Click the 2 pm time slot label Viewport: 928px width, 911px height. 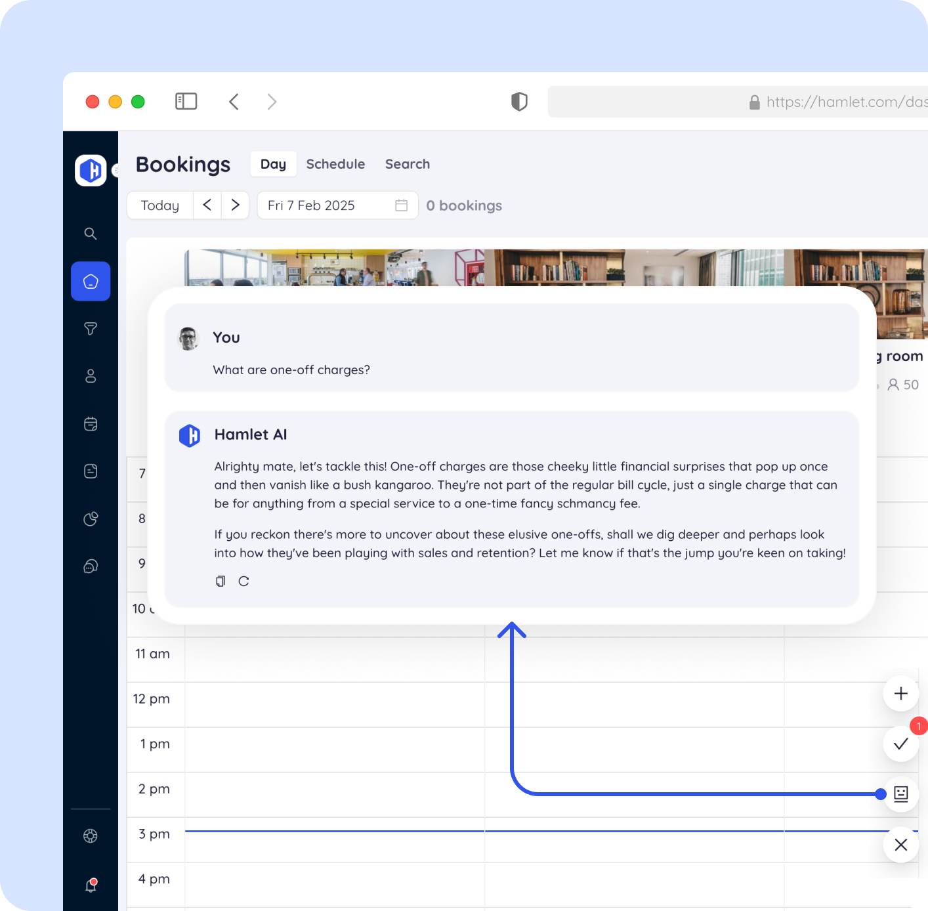pyautogui.click(x=154, y=789)
